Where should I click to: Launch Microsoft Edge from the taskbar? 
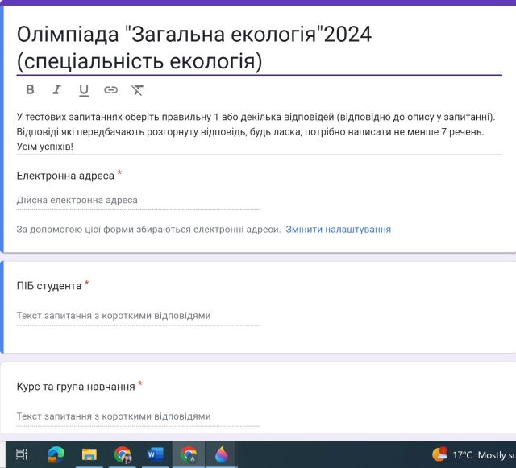click(x=56, y=454)
